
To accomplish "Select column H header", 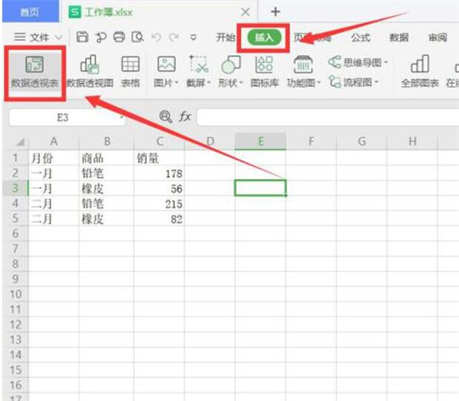I will (412, 142).
